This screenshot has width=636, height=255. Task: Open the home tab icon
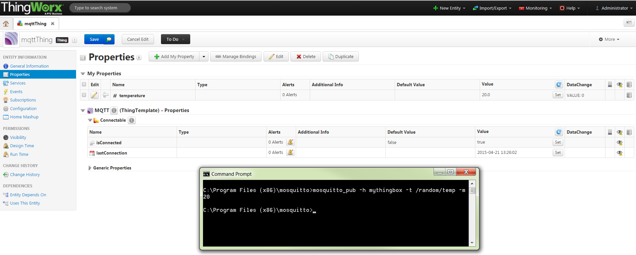coord(6,24)
